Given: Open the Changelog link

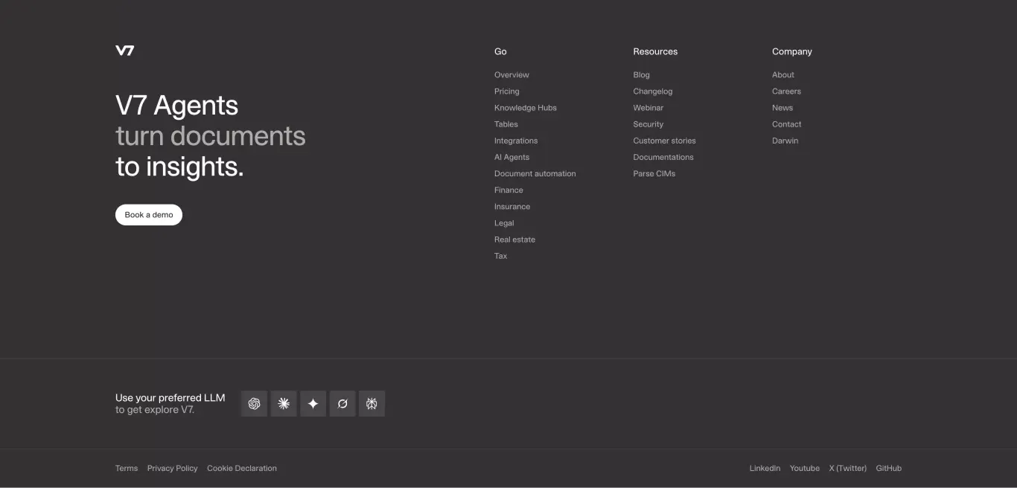Looking at the screenshot, I should 653,91.
